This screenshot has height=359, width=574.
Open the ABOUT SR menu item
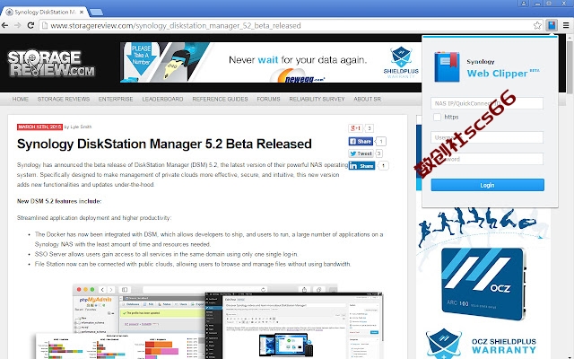click(x=367, y=100)
